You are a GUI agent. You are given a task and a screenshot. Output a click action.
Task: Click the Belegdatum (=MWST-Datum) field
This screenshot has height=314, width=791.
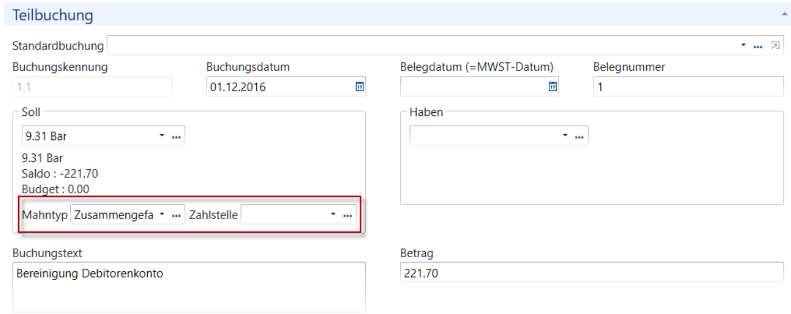(x=480, y=87)
